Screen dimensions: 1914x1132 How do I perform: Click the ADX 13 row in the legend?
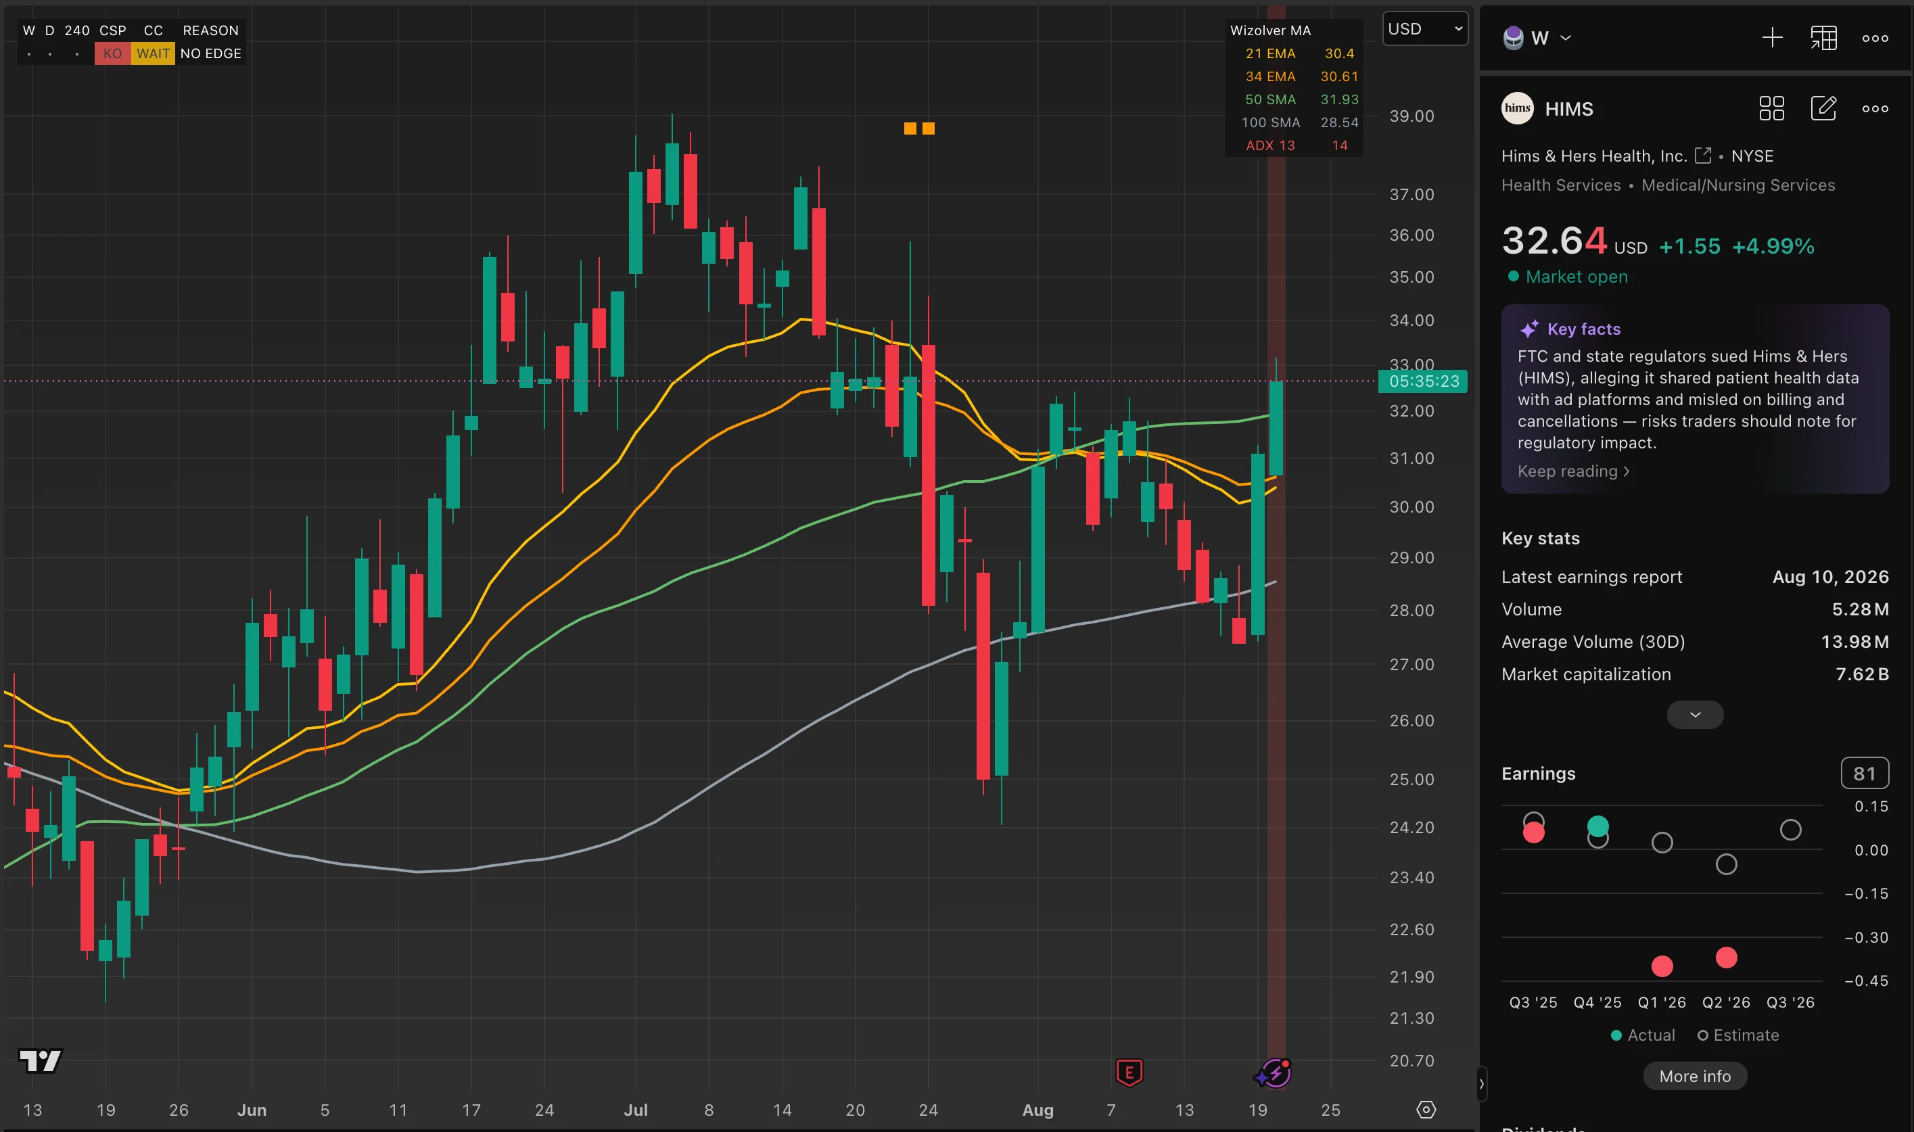tap(1294, 145)
